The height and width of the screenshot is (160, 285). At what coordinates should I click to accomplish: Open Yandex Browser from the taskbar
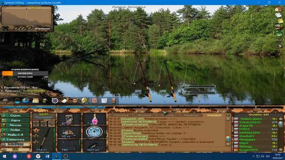tap(38, 156)
